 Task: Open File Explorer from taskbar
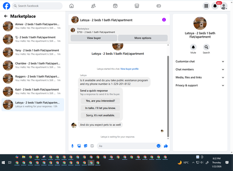[x=24, y=157]
